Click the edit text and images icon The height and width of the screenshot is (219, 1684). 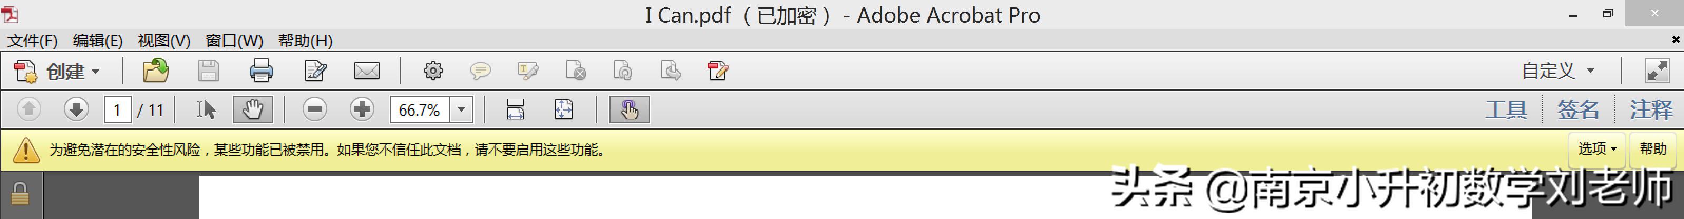coord(528,71)
